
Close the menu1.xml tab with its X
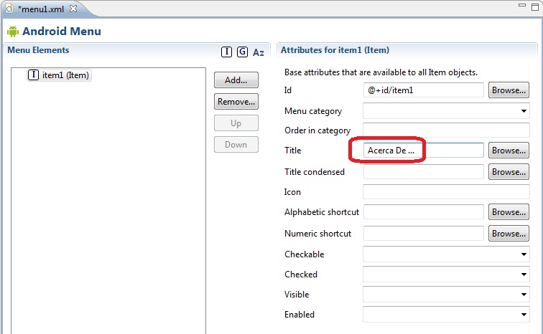click(73, 9)
